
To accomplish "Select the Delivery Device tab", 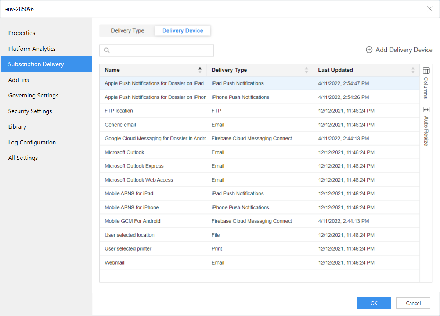I will [x=183, y=31].
